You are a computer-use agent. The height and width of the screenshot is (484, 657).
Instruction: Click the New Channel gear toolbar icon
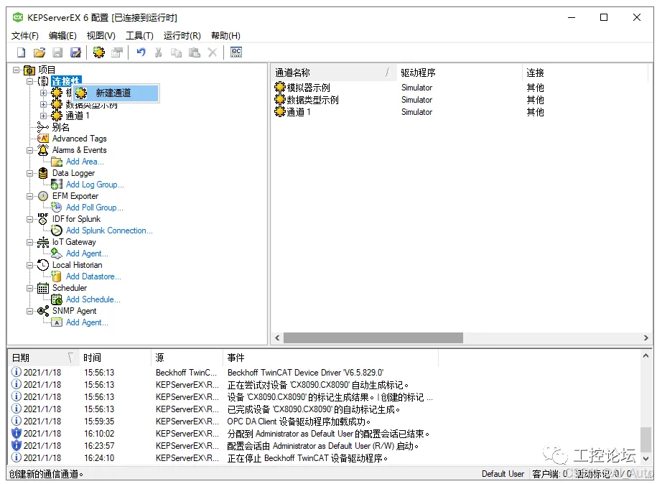99,52
